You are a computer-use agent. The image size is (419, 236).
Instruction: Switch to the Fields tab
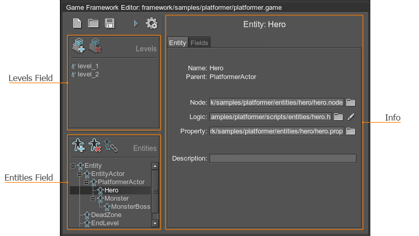click(x=199, y=43)
